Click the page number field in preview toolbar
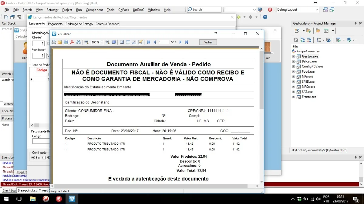 (163, 42)
